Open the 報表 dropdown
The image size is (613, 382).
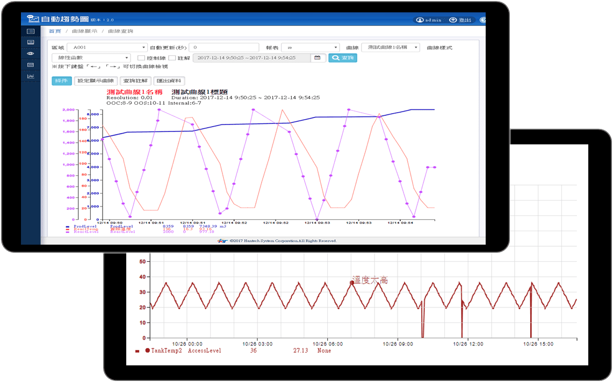(x=310, y=47)
